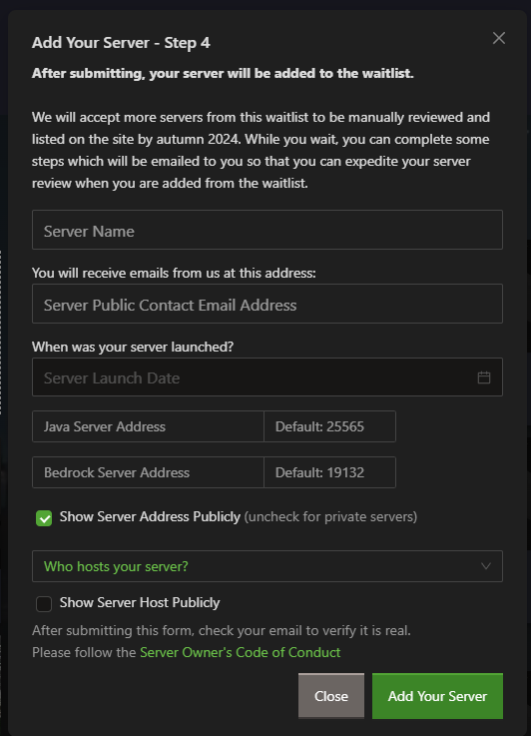Expand the hosting dropdown chevron arrow
The image size is (531, 736).
click(x=485, y=566)
